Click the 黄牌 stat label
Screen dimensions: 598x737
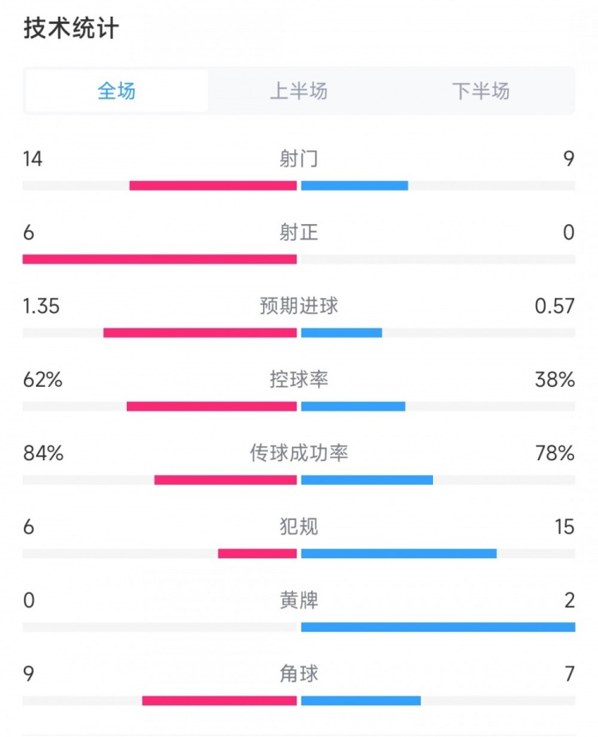299,600
